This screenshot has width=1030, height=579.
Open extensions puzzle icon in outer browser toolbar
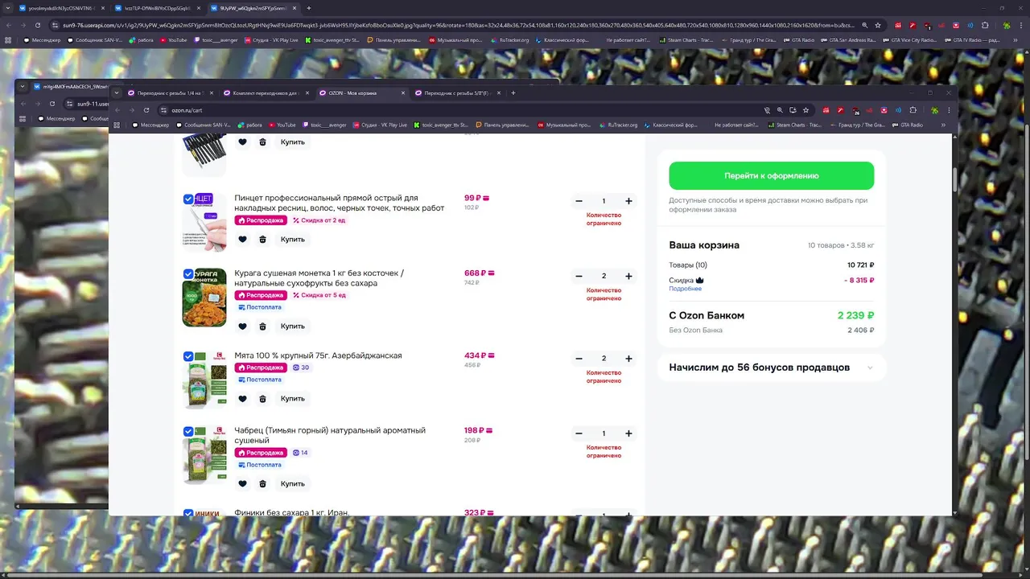984,25
